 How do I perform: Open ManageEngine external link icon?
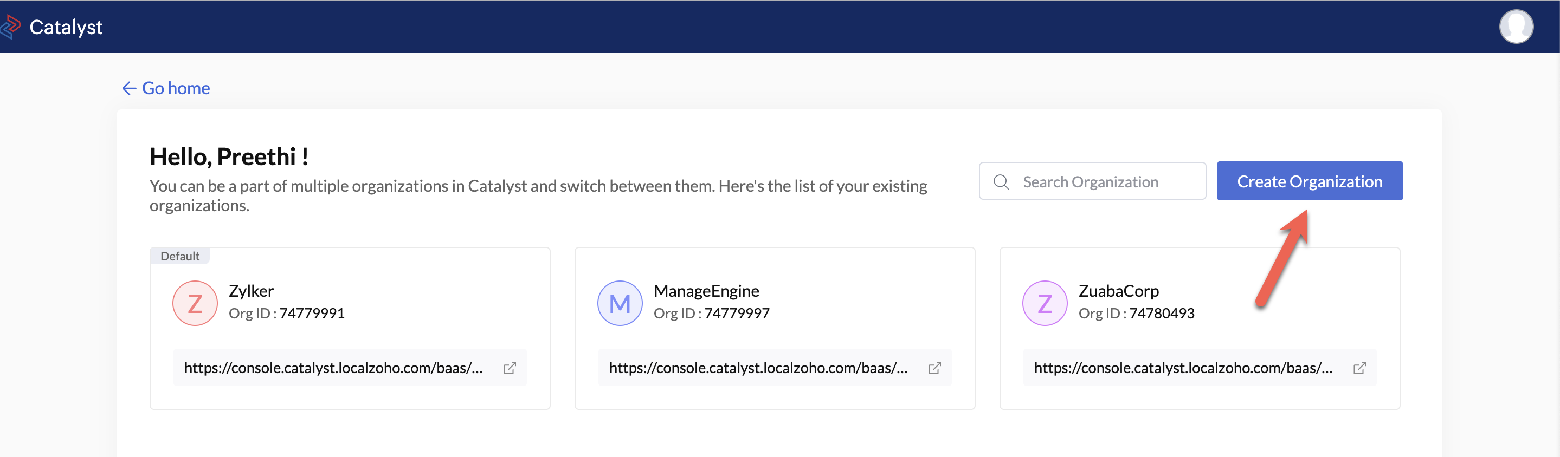click(x=934, y=368)
